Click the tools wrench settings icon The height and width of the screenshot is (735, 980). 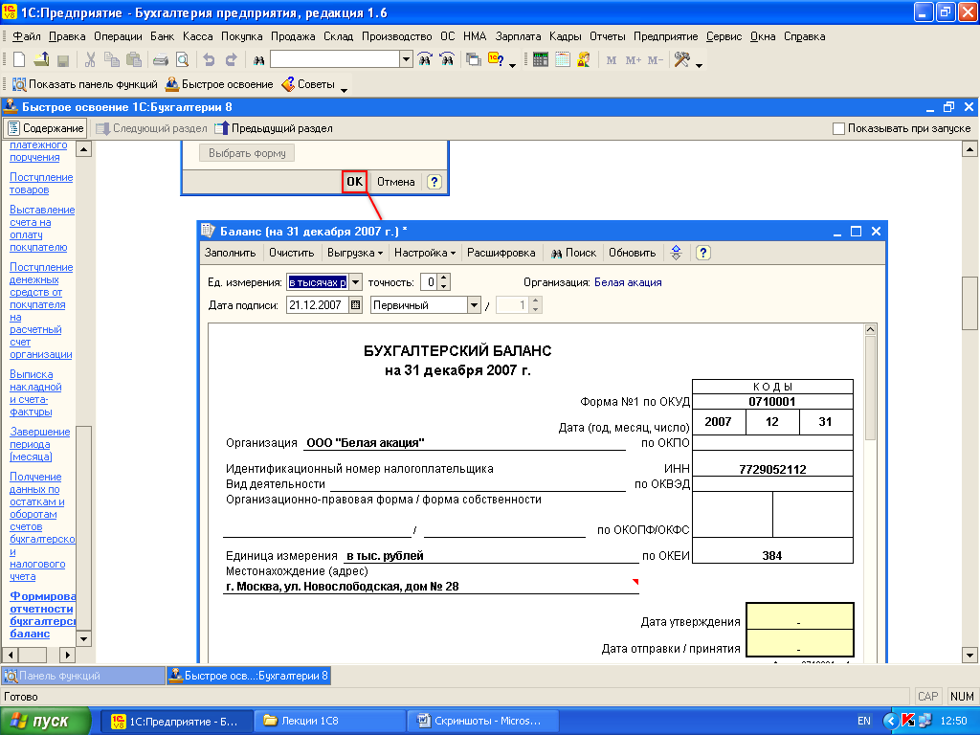tap(681, 60)
